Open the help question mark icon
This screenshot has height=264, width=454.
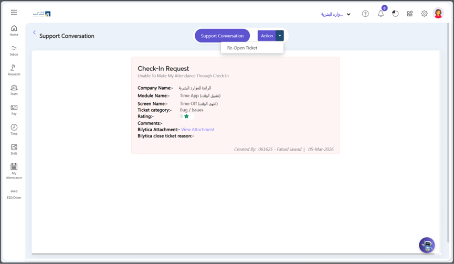pos(365,14)
